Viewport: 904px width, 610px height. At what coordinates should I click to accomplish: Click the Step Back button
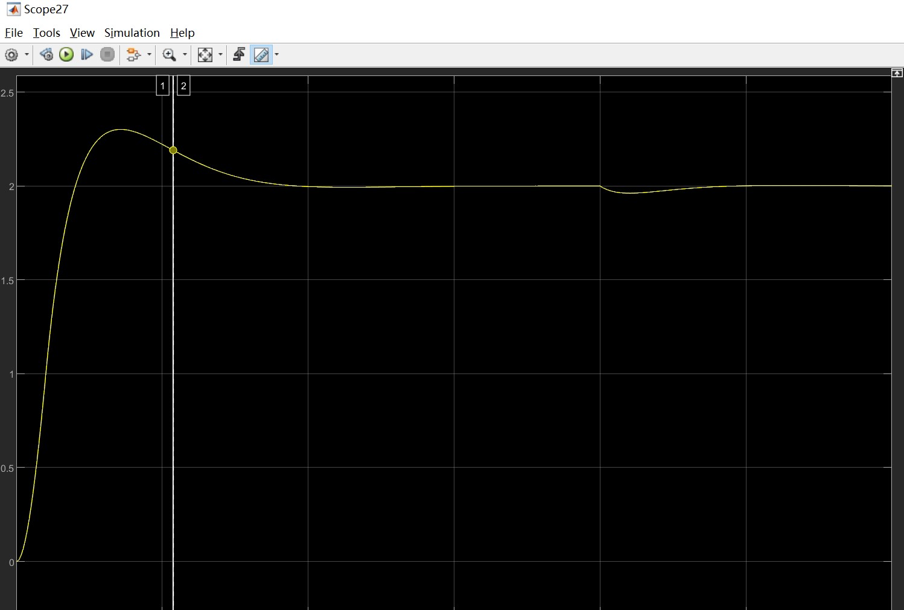tap(46, 55)
